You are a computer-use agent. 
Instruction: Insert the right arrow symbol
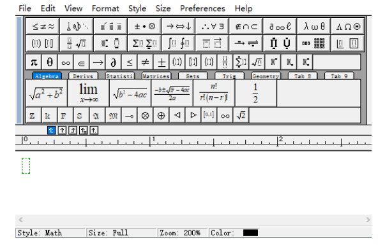coord(98,62)
